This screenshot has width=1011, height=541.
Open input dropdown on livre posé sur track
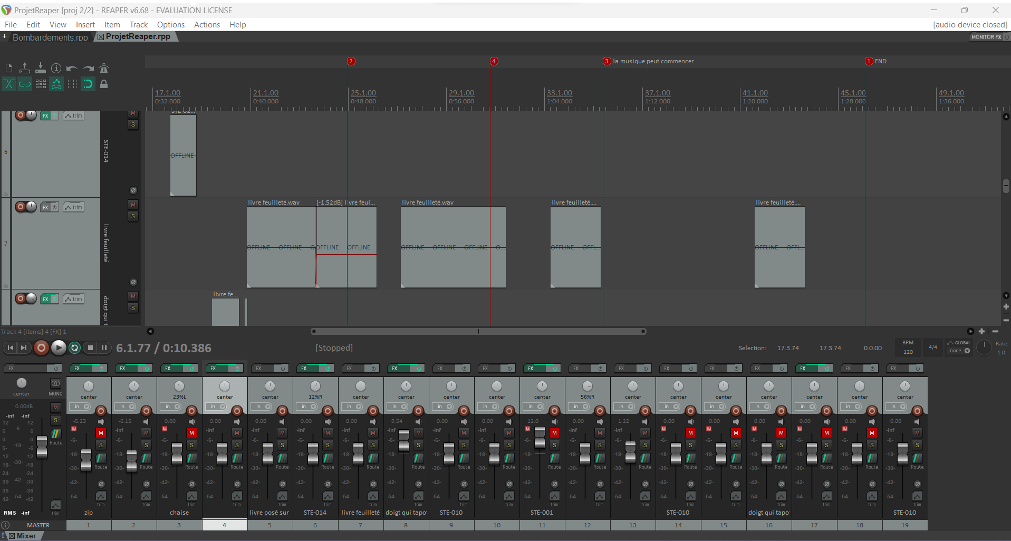[x=263, y=407]
